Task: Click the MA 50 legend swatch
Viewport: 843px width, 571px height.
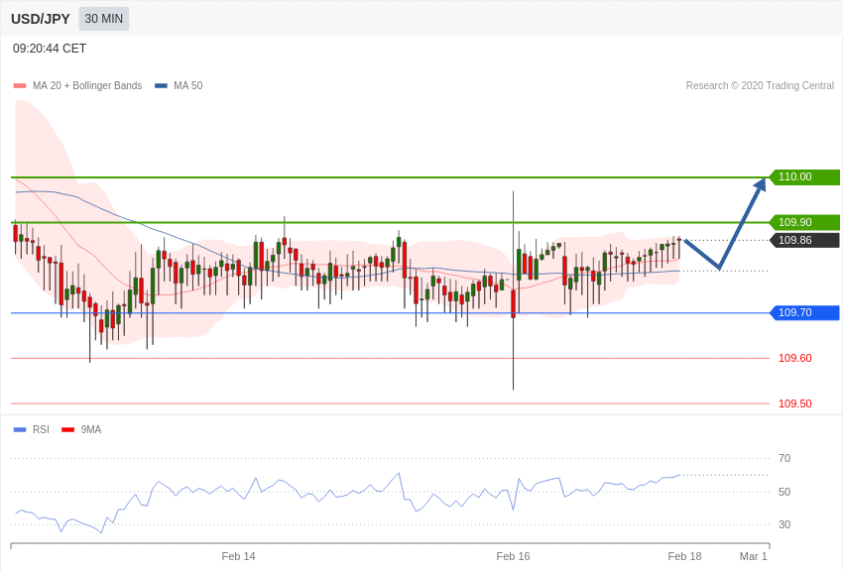Action: [x=161, y=86]
